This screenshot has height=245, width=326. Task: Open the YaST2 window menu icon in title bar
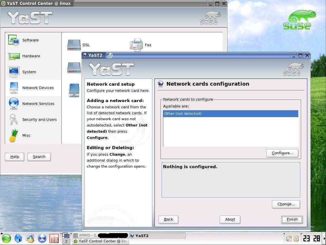(85, 55)
